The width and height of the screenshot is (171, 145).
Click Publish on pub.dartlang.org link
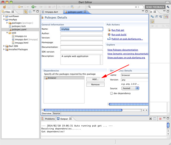pyautogui.click(x=127, y=39)
